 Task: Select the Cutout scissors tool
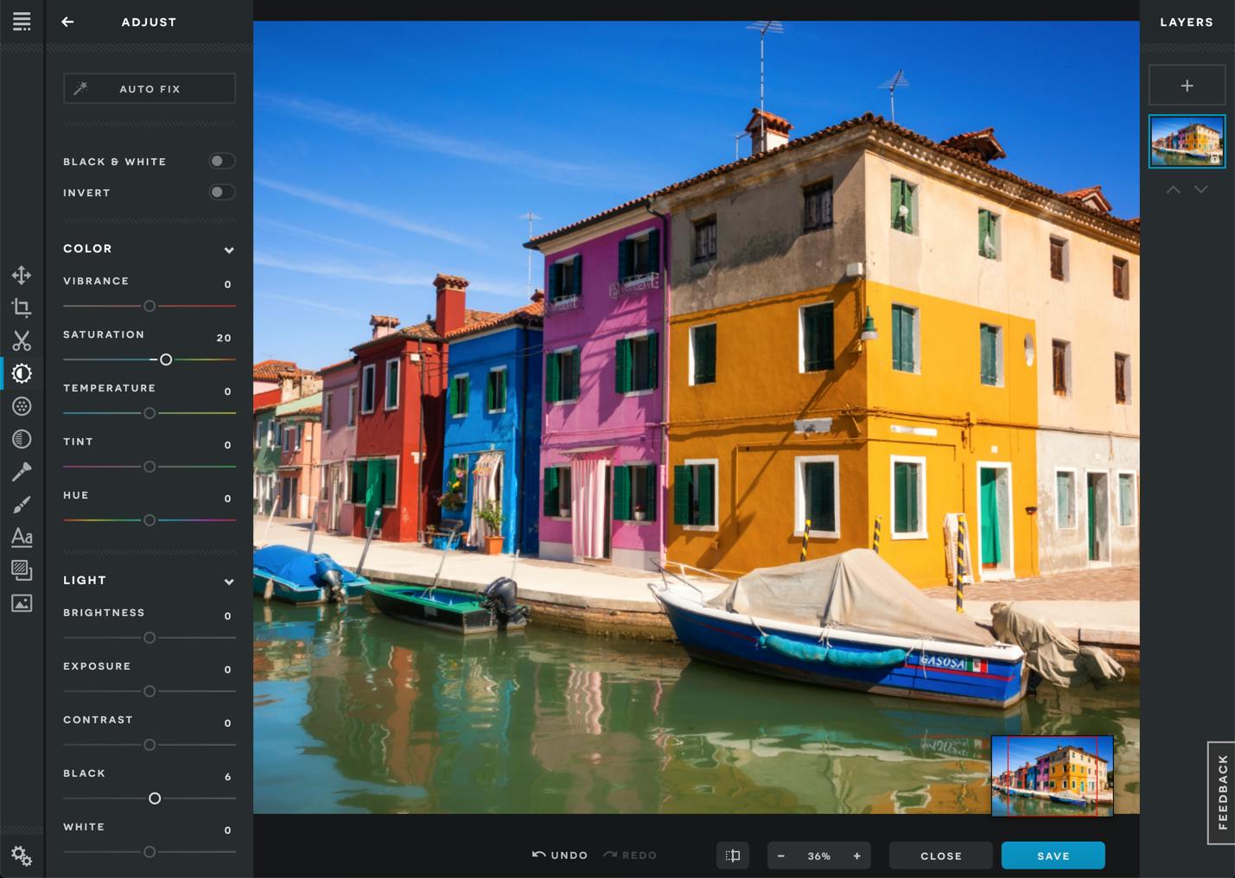[x=22, y=340]
